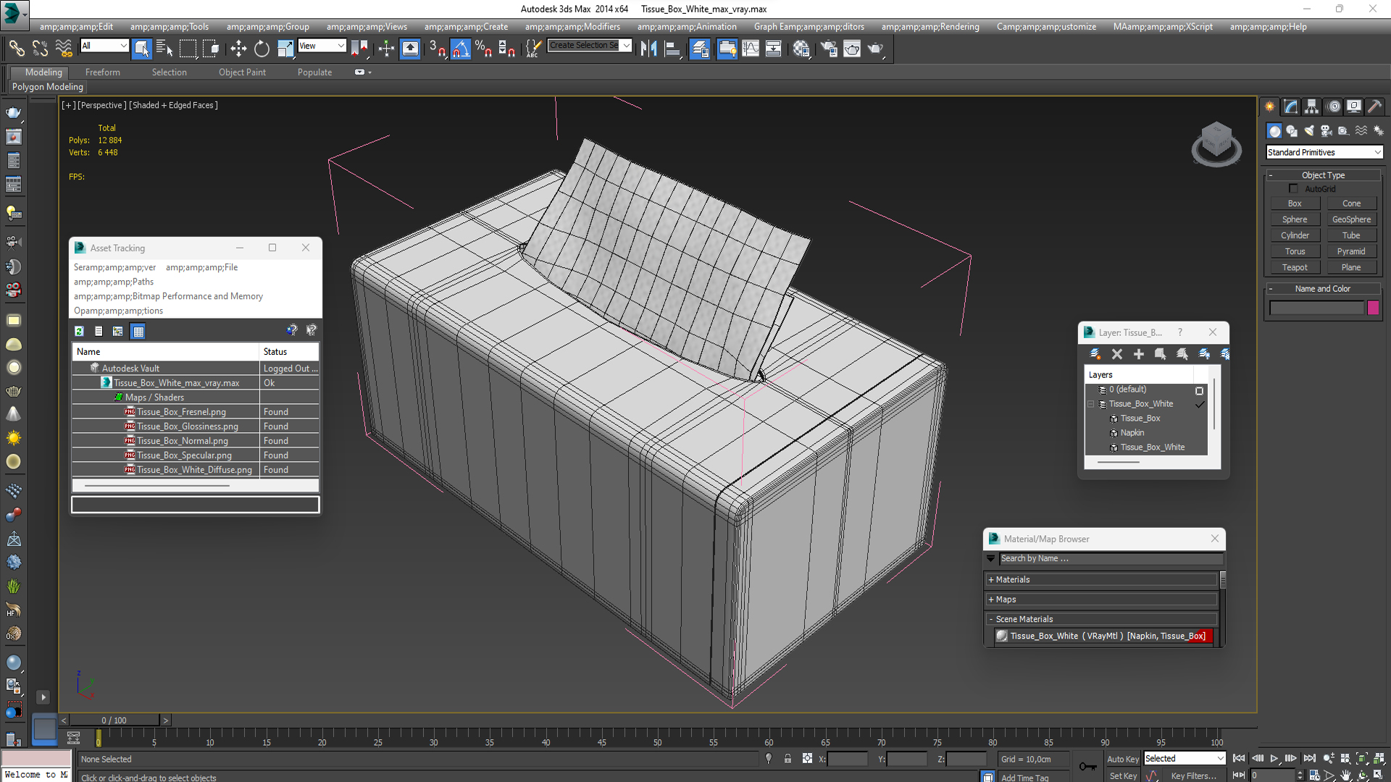
Task: Toggle Absolute Mode Transform Type-In icon
Action: point(807,759)
